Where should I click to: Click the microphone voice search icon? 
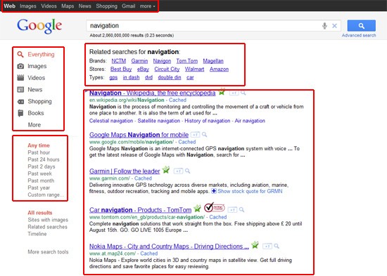pyautogui.click(x=324, y=25)
